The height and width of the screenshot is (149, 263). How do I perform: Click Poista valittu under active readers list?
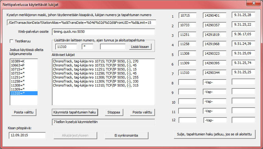click(142, 112)
